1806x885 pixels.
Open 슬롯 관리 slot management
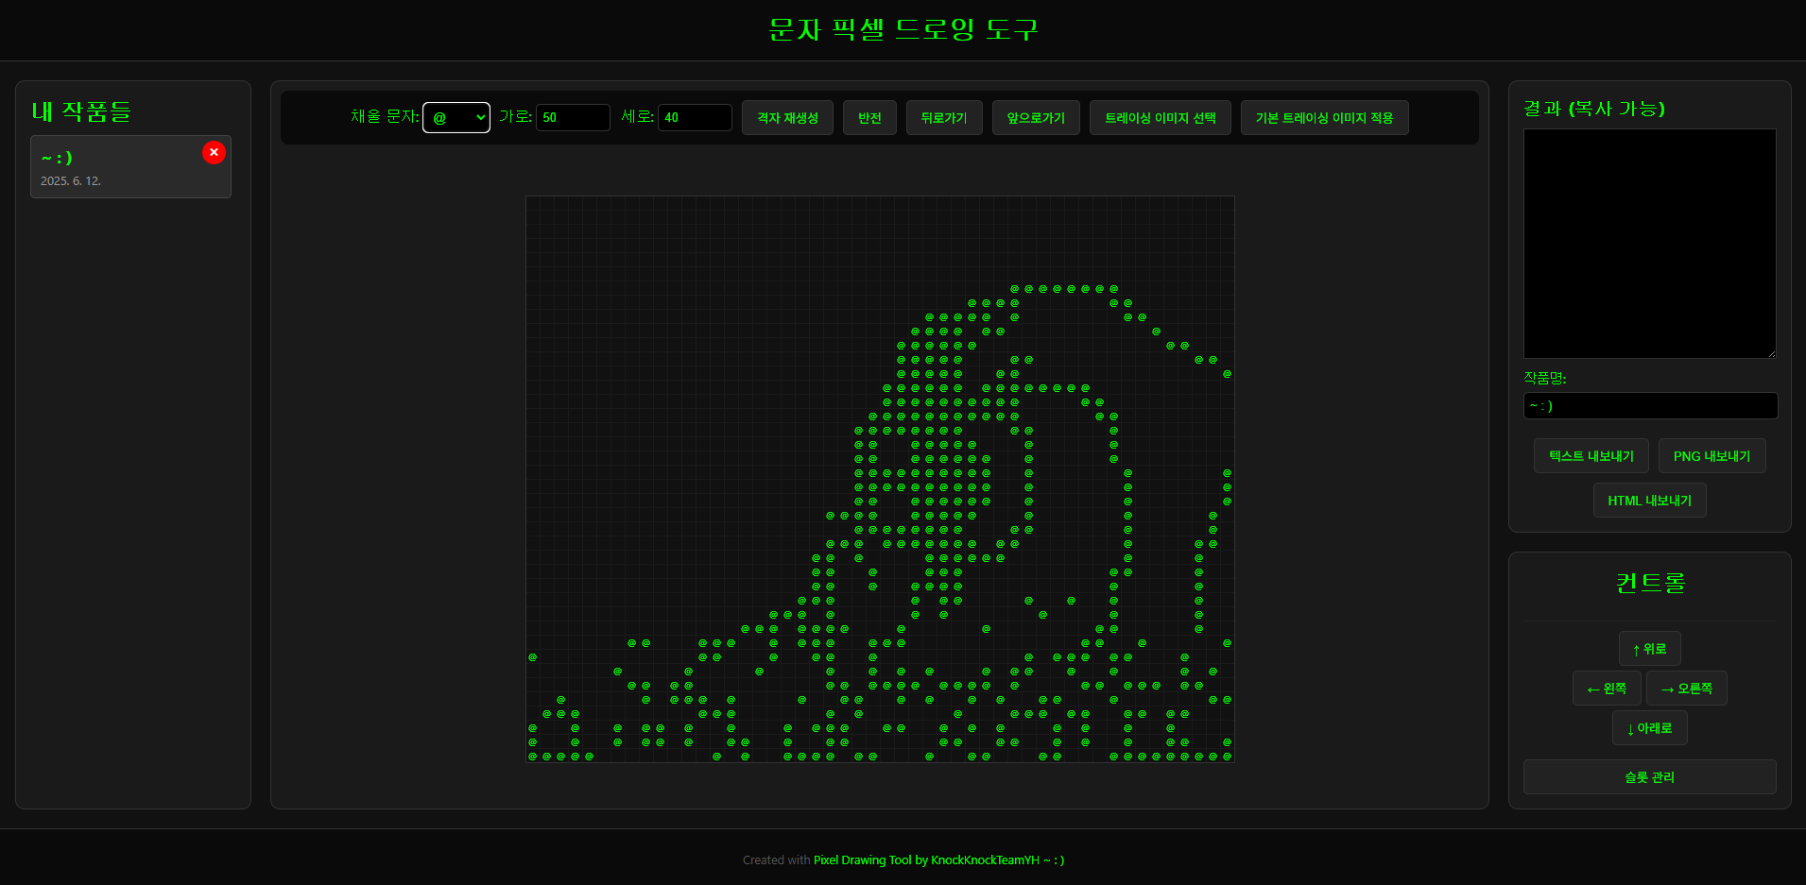[1650, 777]
